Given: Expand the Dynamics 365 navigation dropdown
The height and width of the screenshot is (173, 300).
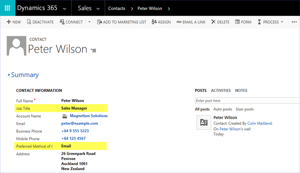Looking at the screenshot, I should point(65,8).
